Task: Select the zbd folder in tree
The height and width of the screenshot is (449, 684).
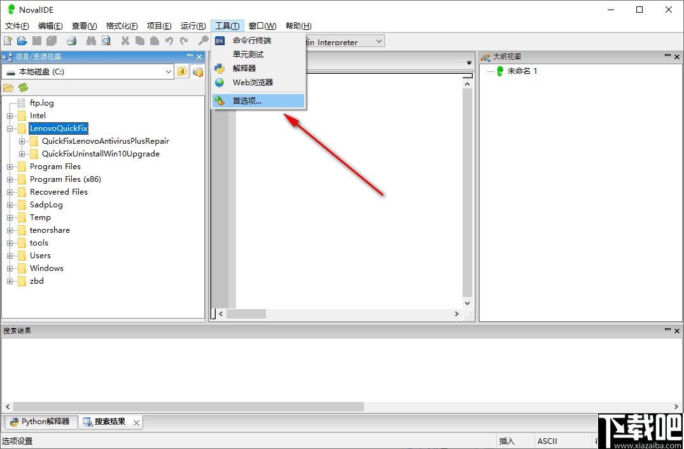Action: [x=37, y=281]
